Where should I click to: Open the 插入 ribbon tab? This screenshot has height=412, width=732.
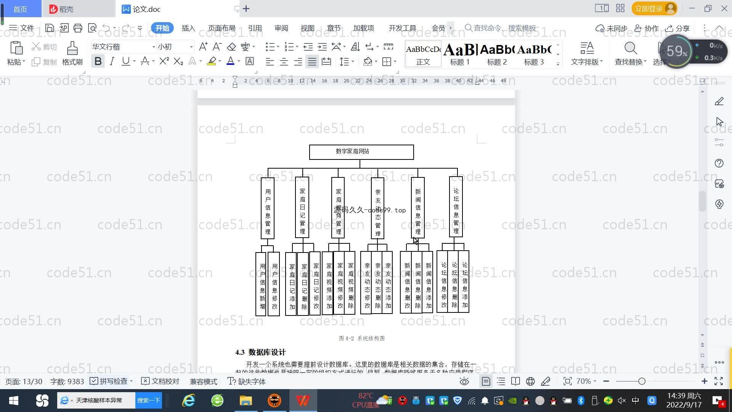pos(188,28)
